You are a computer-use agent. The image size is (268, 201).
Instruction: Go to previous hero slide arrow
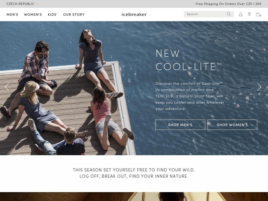click(x=7, y=87)
